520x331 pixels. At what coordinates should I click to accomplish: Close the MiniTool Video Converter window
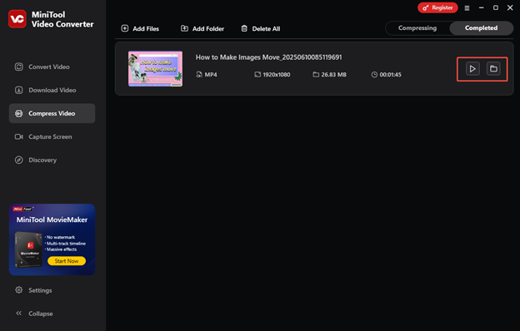[510, 7]
